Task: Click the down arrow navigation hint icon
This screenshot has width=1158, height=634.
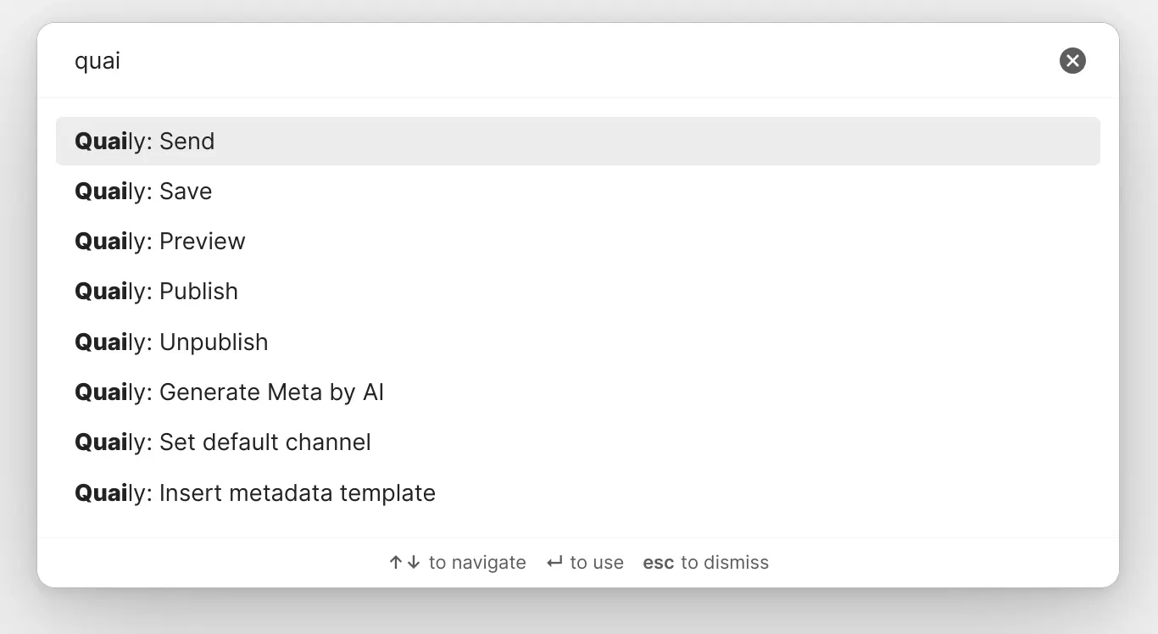Action: (x=414, y=562)
